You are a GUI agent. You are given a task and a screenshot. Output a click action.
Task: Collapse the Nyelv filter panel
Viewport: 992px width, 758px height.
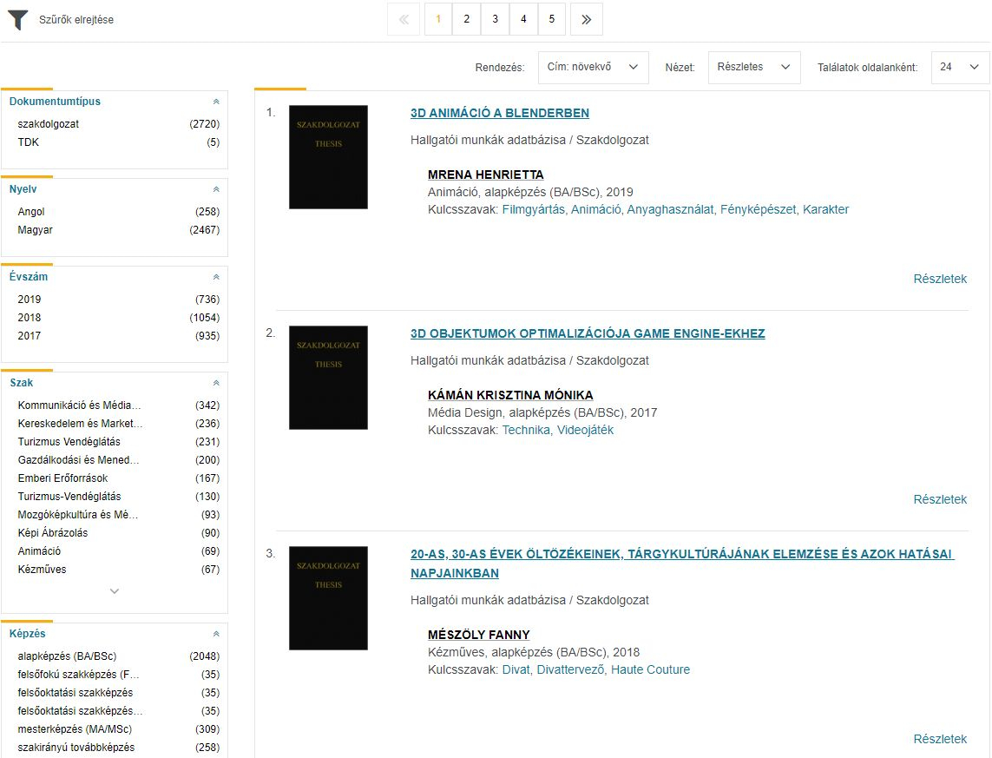click(216, 189)
